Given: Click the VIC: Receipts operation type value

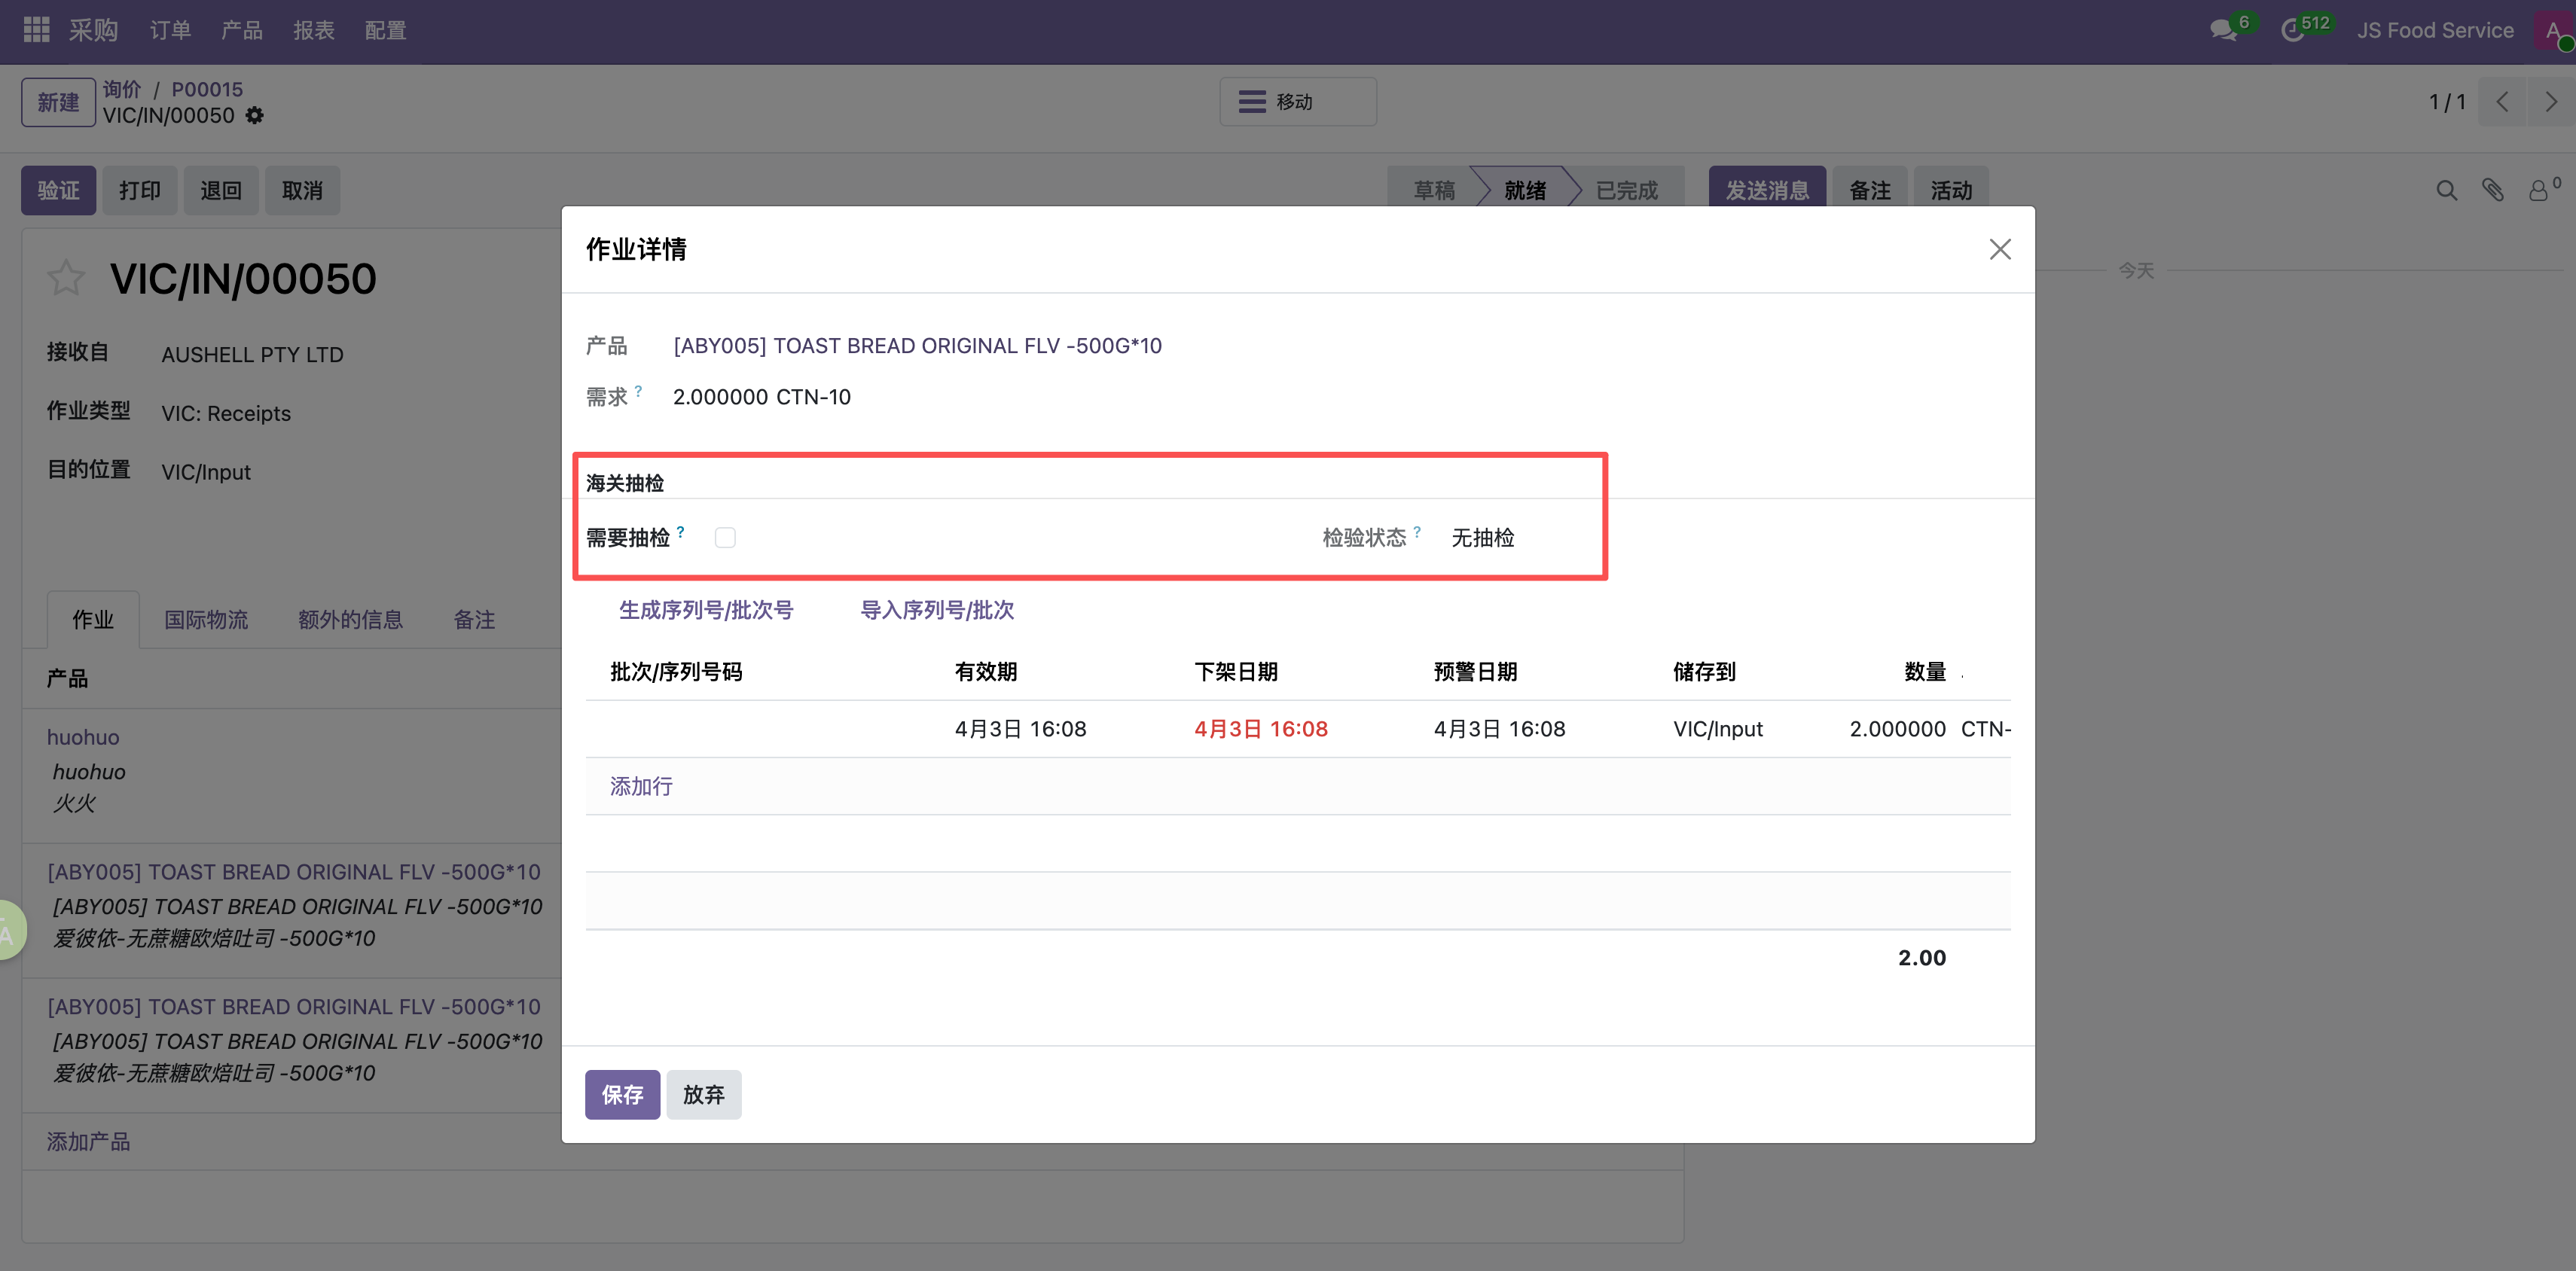Looking at the screenshot, I should tap(226, 414).
